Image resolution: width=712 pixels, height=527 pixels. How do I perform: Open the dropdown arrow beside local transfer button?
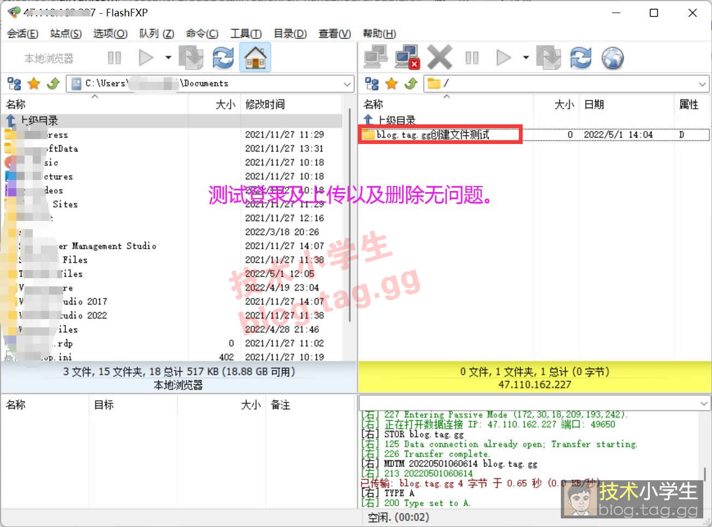click(x=168, y=58)
